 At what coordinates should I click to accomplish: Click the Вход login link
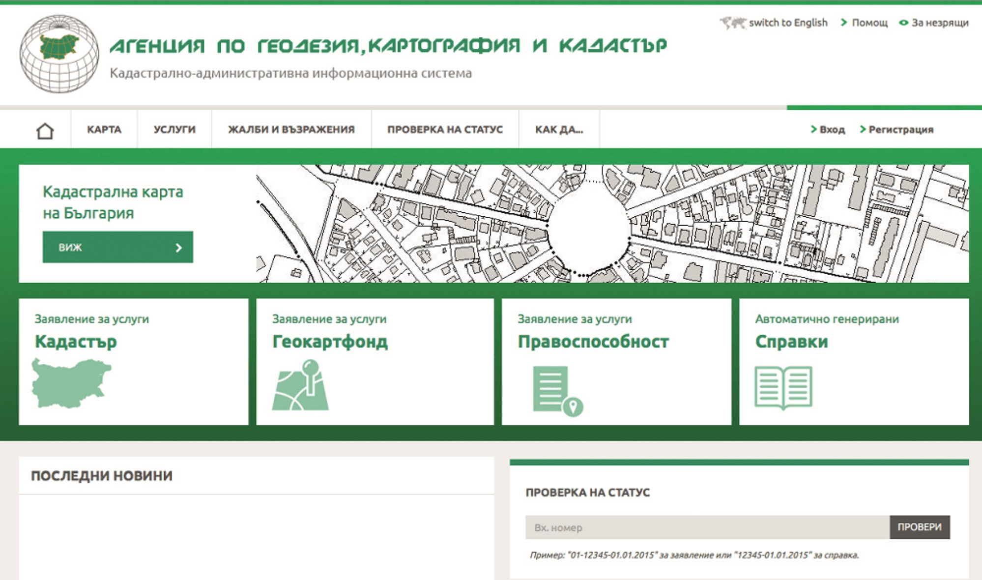[832, 129]
